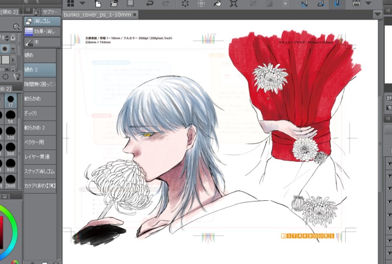Image resolution: width=392 pixels, height=264 pixels.
Task: Click the Scale/Rotate transform icon
Action: (234, 3)
